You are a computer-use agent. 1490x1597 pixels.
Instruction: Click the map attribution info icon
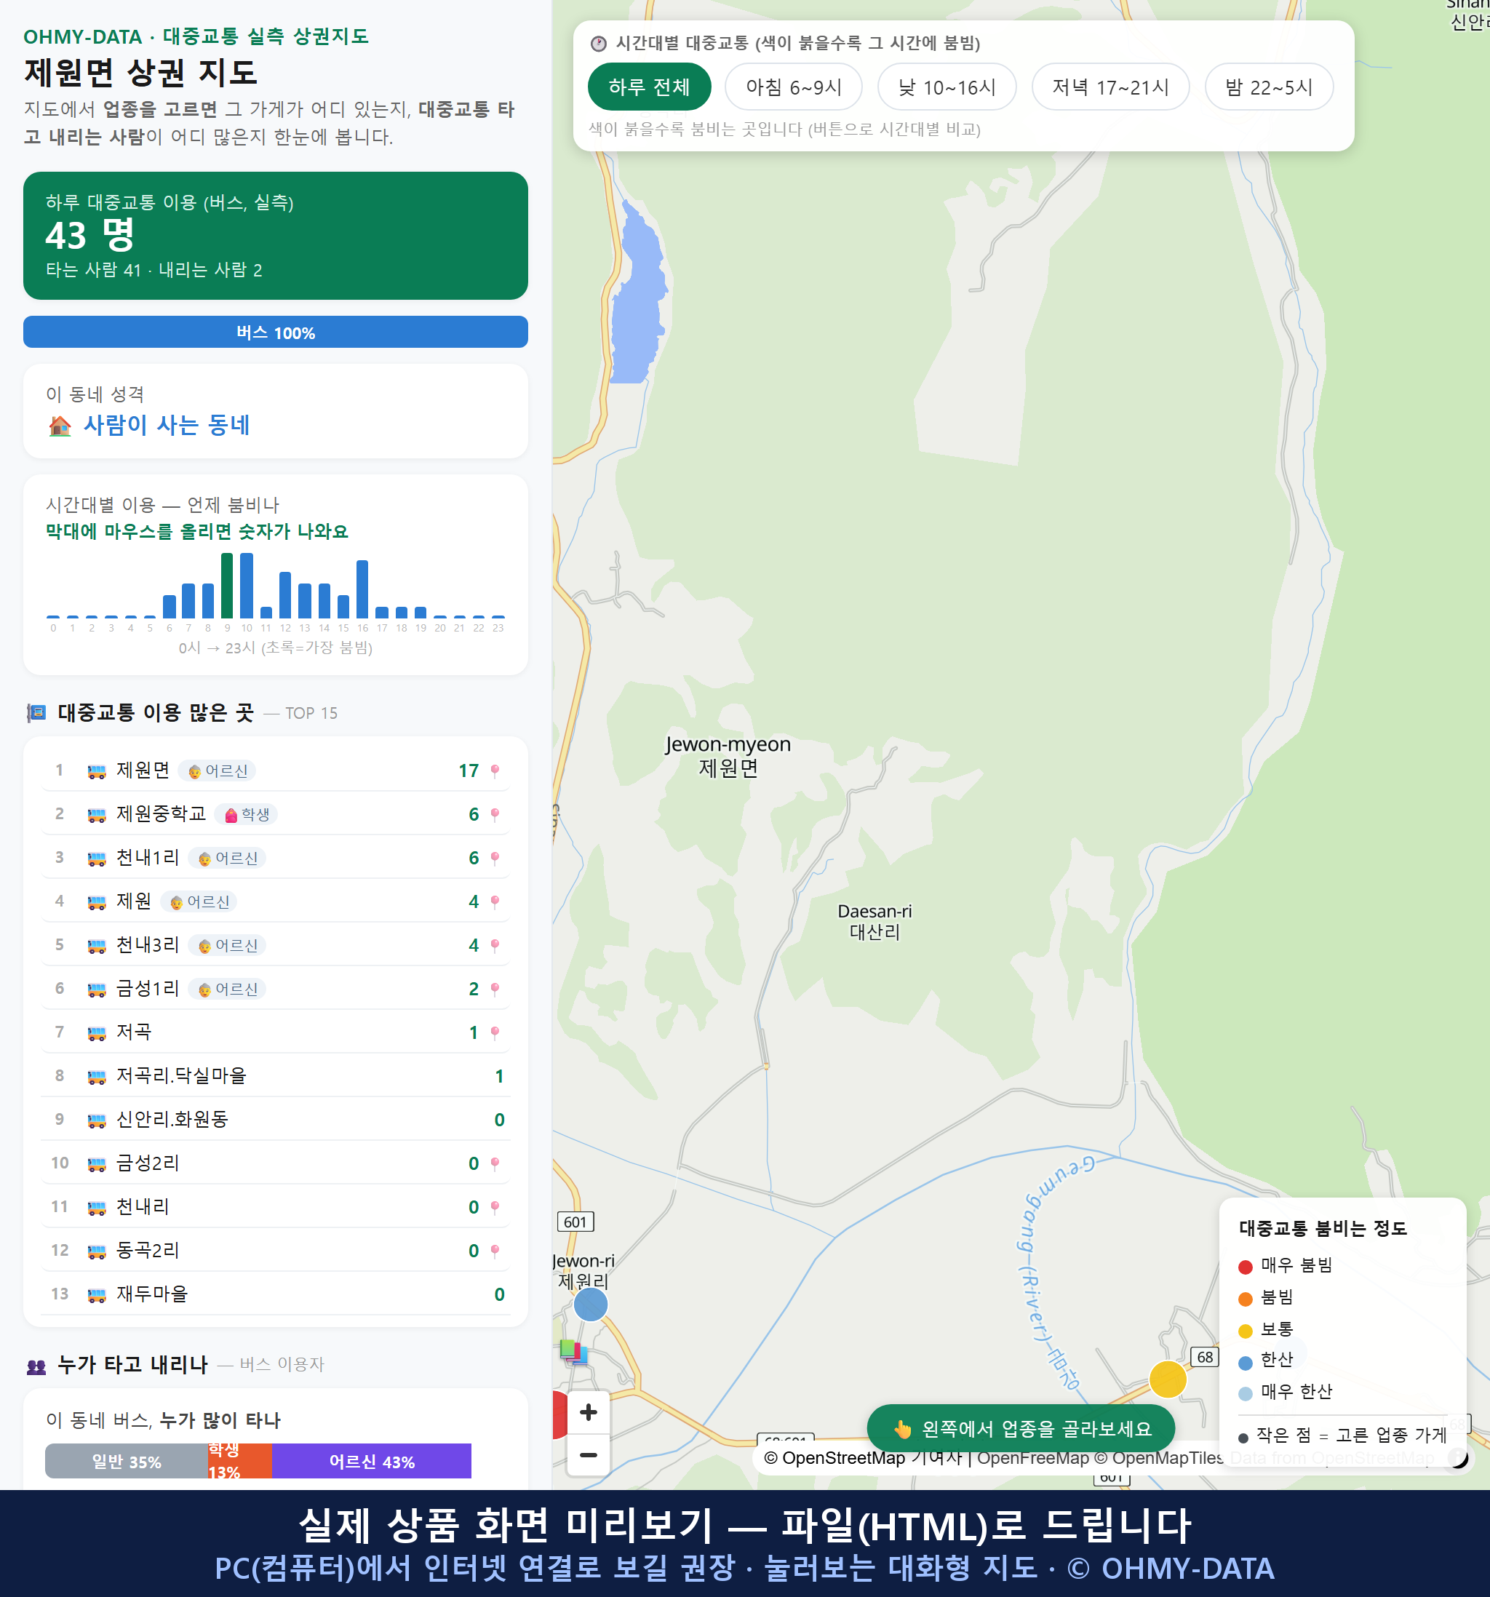1458,1457
